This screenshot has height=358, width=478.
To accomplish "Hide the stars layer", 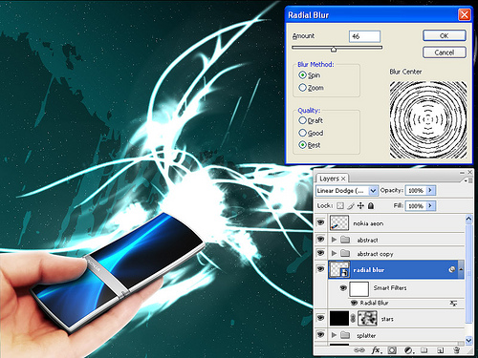I will pyautogui.click(x=320, y=318).
